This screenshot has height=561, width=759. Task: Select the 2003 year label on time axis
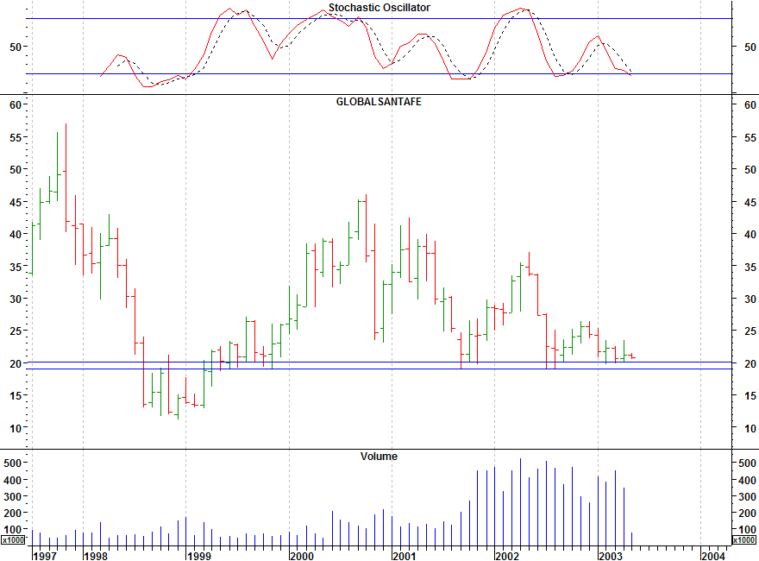point(611,556)
